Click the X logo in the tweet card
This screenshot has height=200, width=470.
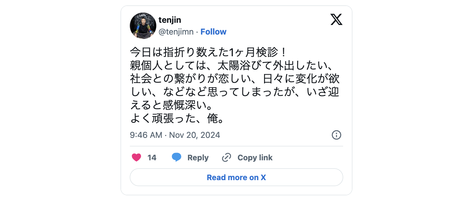336,19
